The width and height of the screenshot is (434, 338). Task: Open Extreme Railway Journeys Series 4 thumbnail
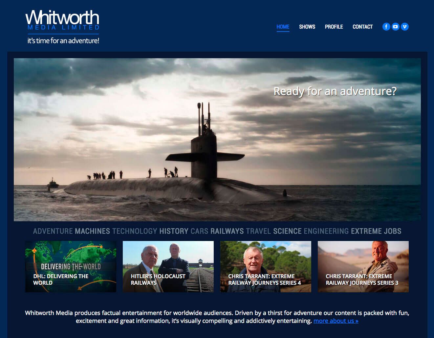point(266,267)
